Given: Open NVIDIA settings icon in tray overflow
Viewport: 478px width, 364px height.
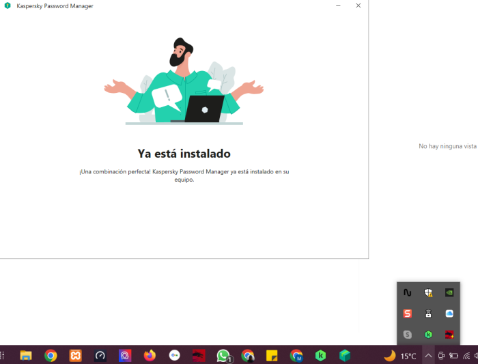Looking at the screenshot, I should [449, 293].
